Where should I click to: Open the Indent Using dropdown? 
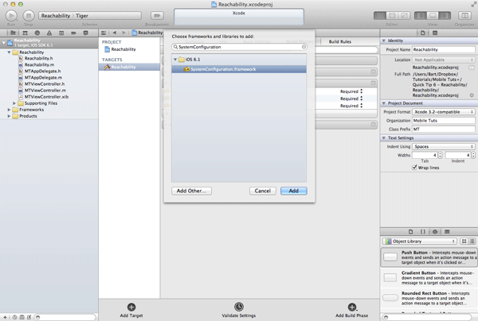[444, 146]
